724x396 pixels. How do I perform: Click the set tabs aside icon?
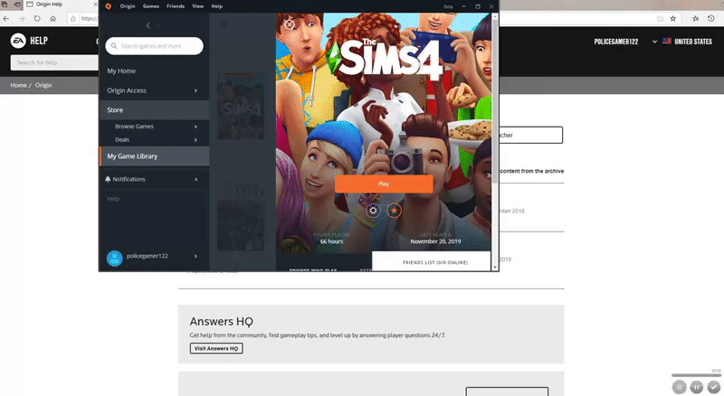[16, 5]
